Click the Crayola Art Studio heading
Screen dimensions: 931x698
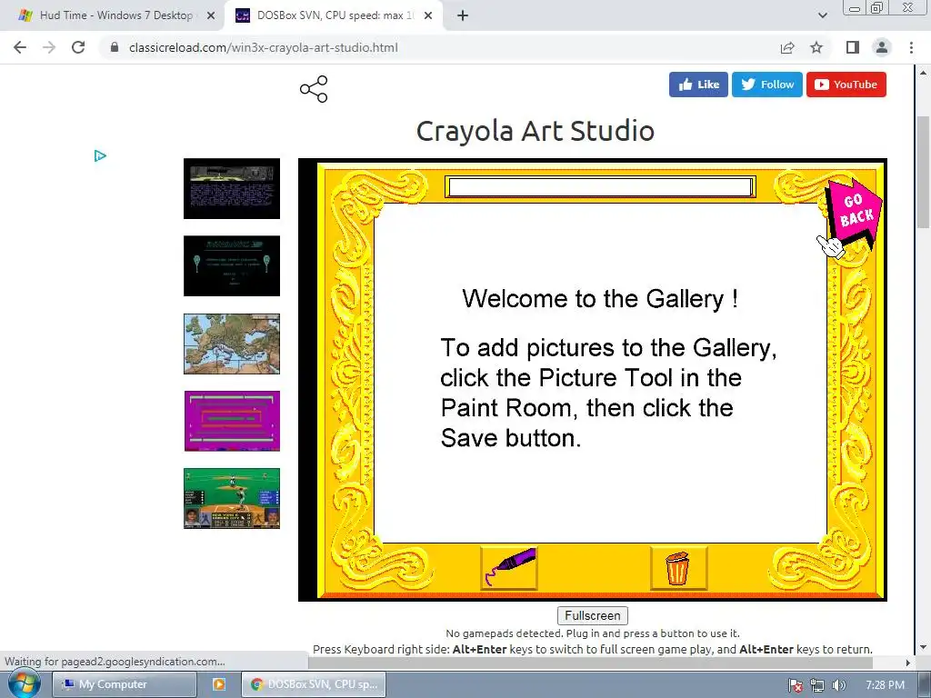pos(535,131)
